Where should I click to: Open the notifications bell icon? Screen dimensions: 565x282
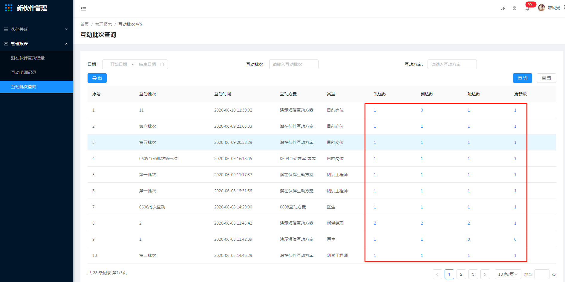click(x=527, y=8)
